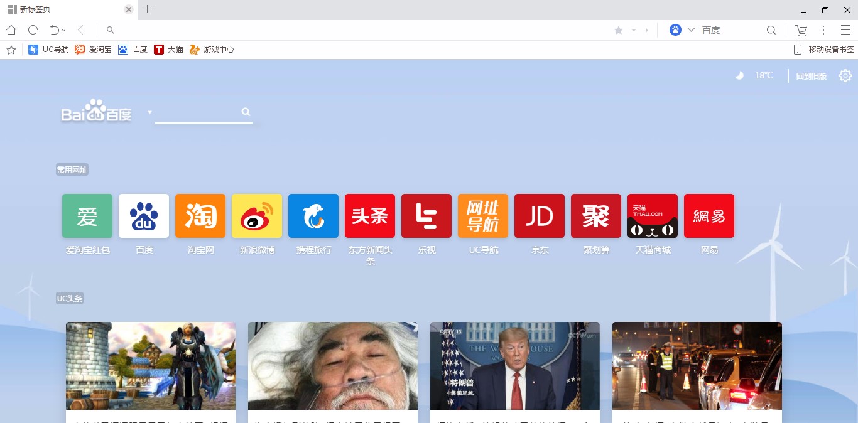Open the 爱淘宝 bookmark
858x423 pixels.
click(93, 50)
